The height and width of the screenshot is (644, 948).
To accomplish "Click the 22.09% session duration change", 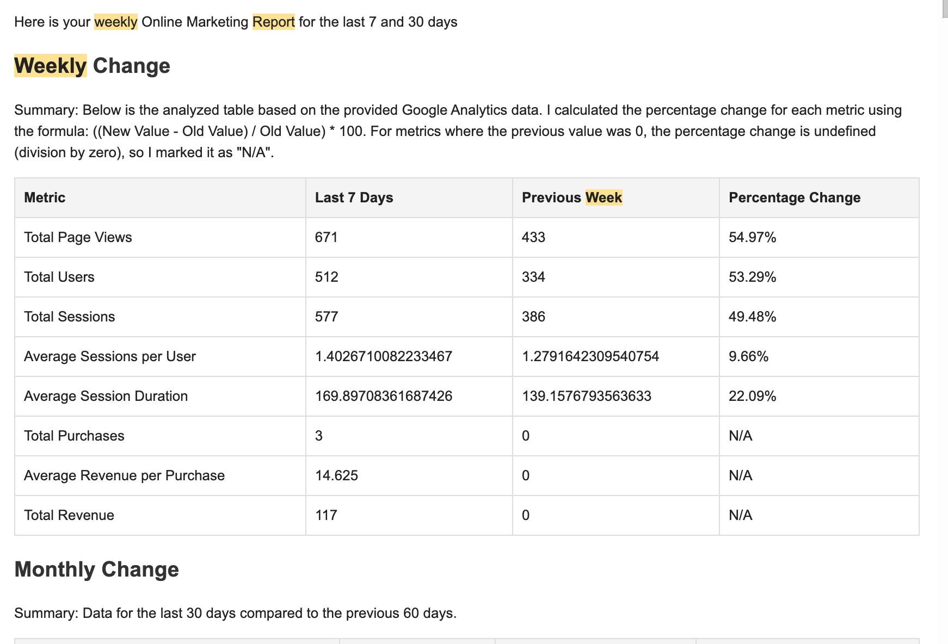I will [x=752, y=396].
